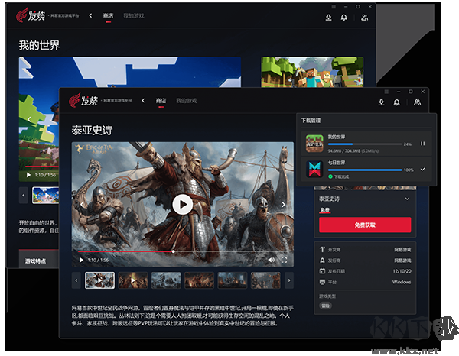The image size is (459, 356).
Task: Click the 下载完成 status text
Action: pos(341,176)
